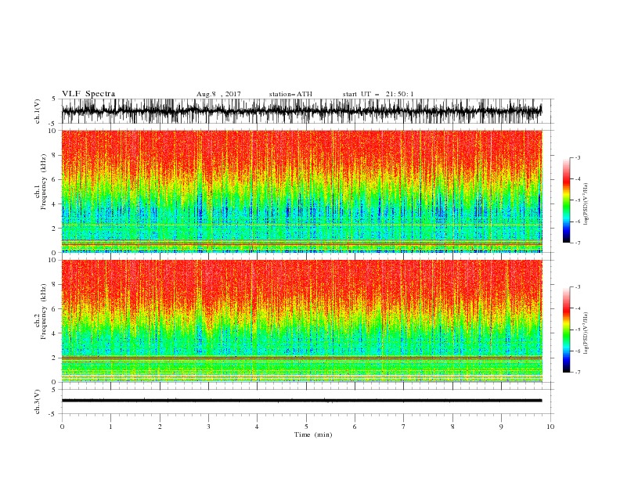Click the "5" tick on ch.1(V) axis
This screenshot has height=479, width=620.
pyautogui.click(x=54, y=99)
